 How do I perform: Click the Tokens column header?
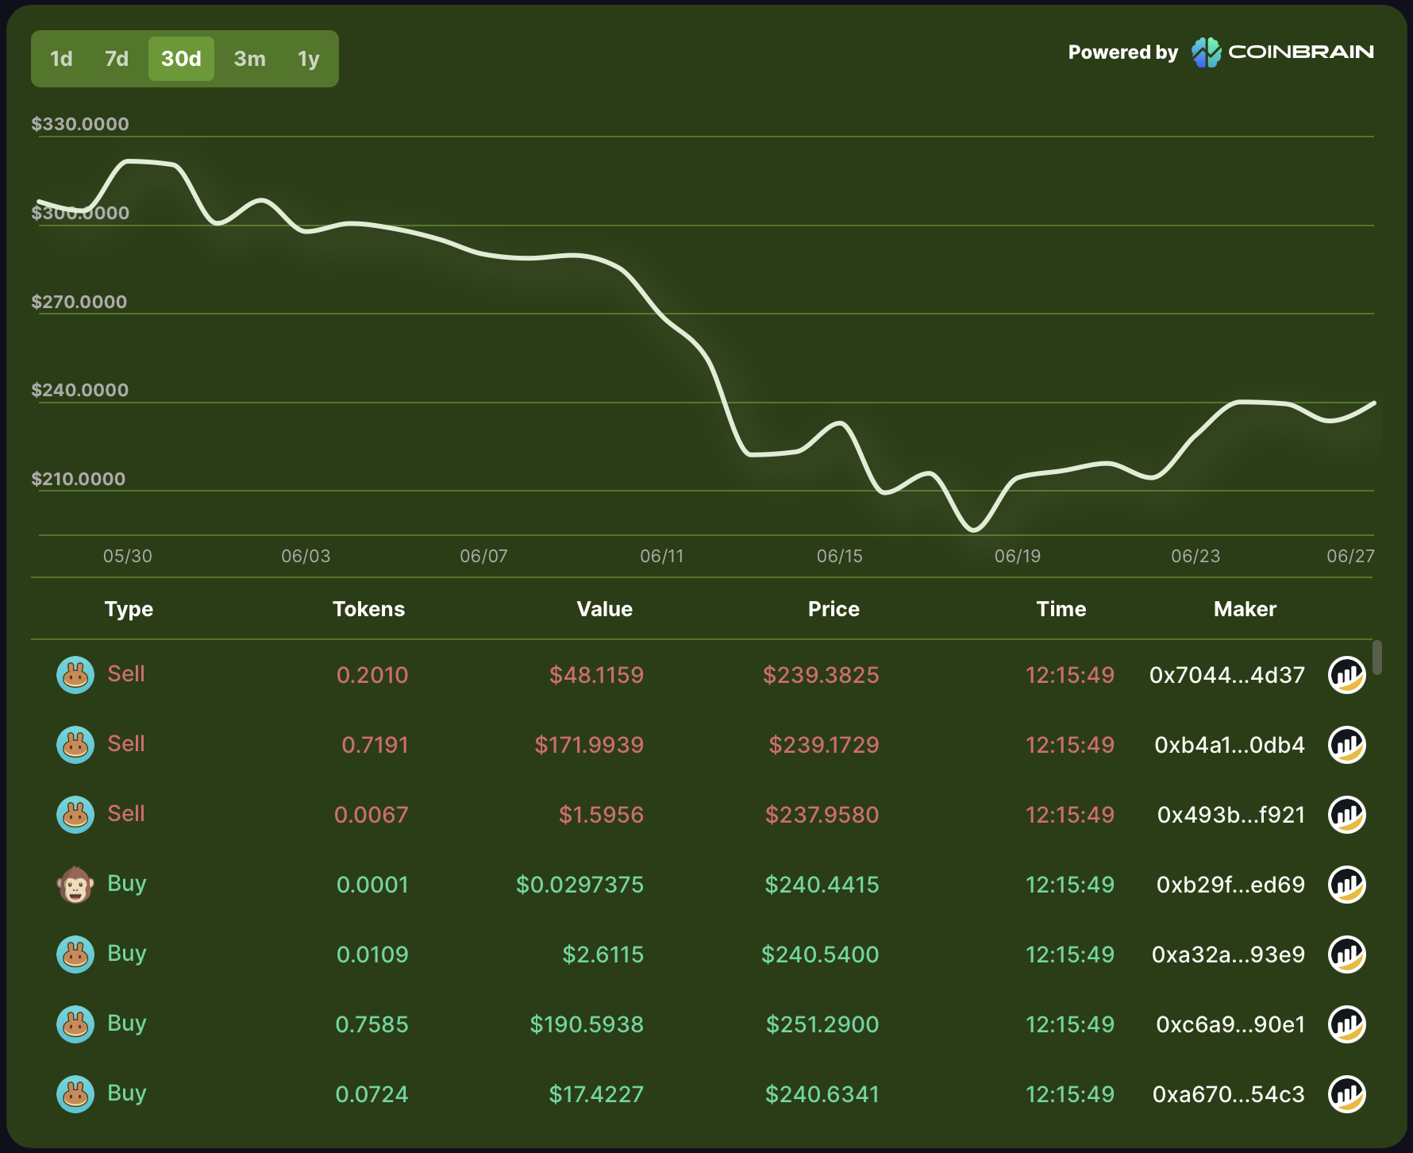(x=368, y=609)
